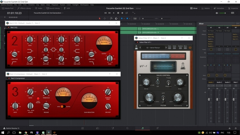Open the ADR panel
This screenshot has width=240, height=135.
(67, 8)
